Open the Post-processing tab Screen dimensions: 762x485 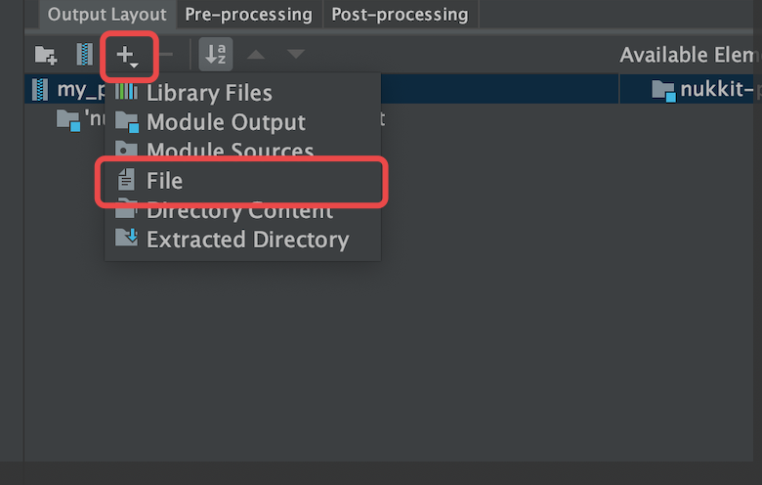coord(399,15)
